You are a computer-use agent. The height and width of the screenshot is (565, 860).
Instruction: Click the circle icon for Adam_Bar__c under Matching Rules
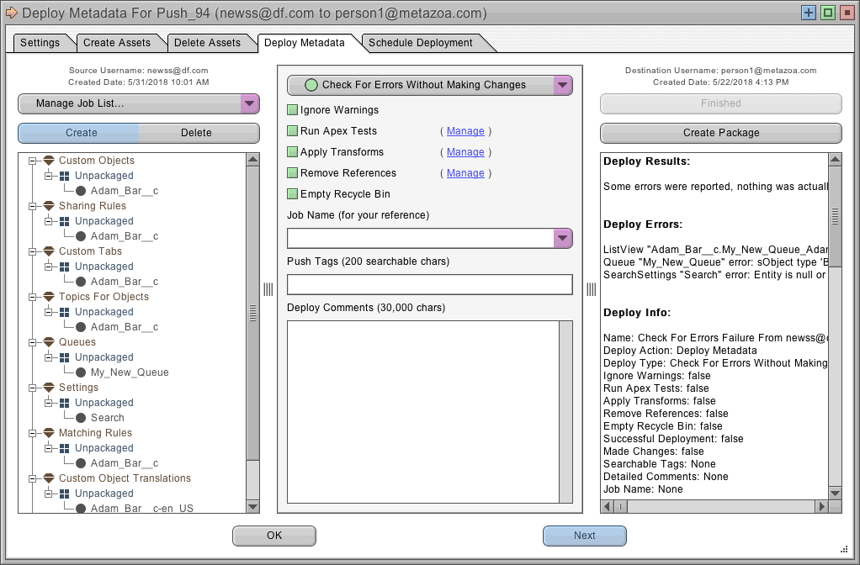[x=81, y=463]
